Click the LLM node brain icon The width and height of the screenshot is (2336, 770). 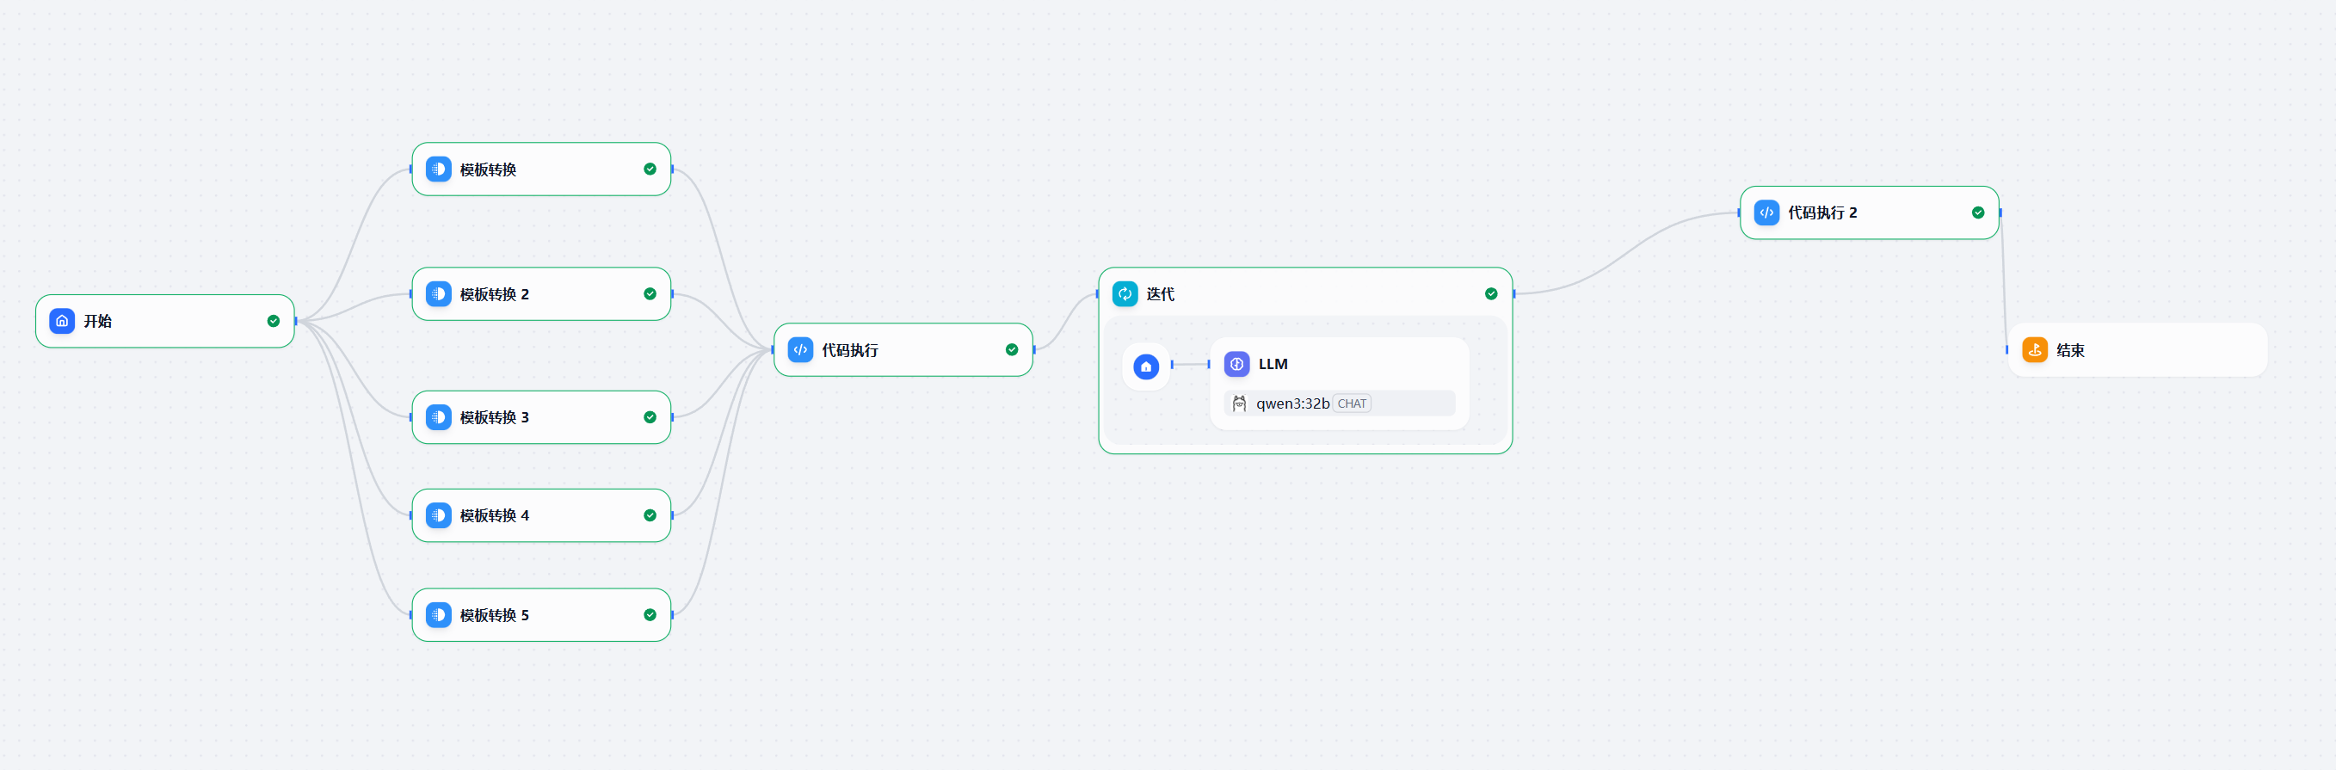(x=1236, y=364)
